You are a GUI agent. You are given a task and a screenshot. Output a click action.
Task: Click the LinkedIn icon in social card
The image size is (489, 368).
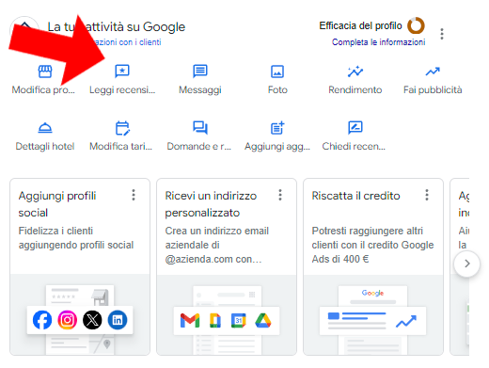coord(118,320)
